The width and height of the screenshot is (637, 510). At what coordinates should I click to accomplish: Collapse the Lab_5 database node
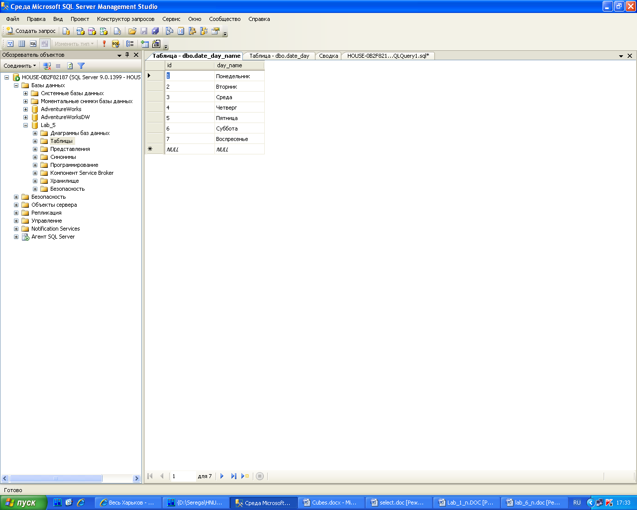(26, 125)
